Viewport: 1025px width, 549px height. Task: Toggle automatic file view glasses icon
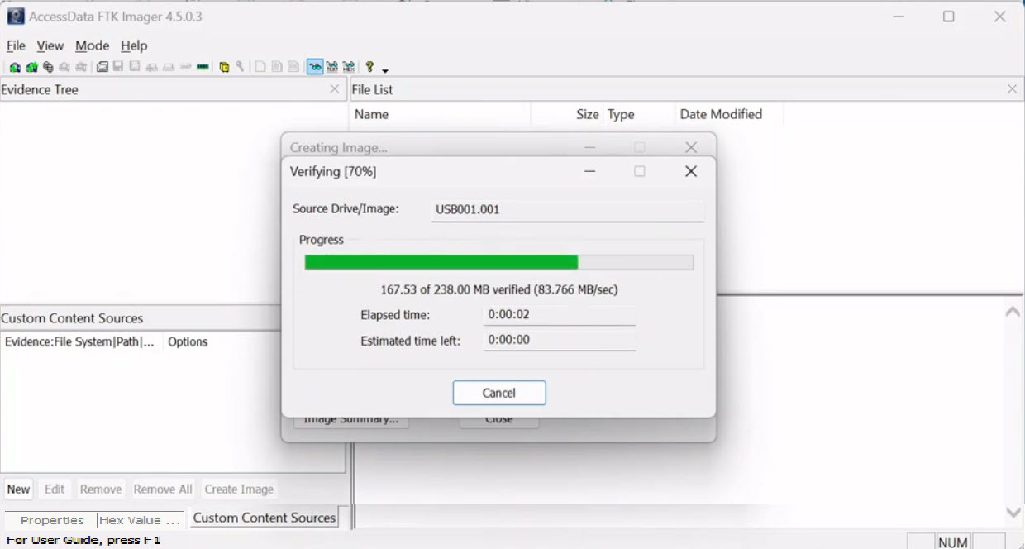315,67
